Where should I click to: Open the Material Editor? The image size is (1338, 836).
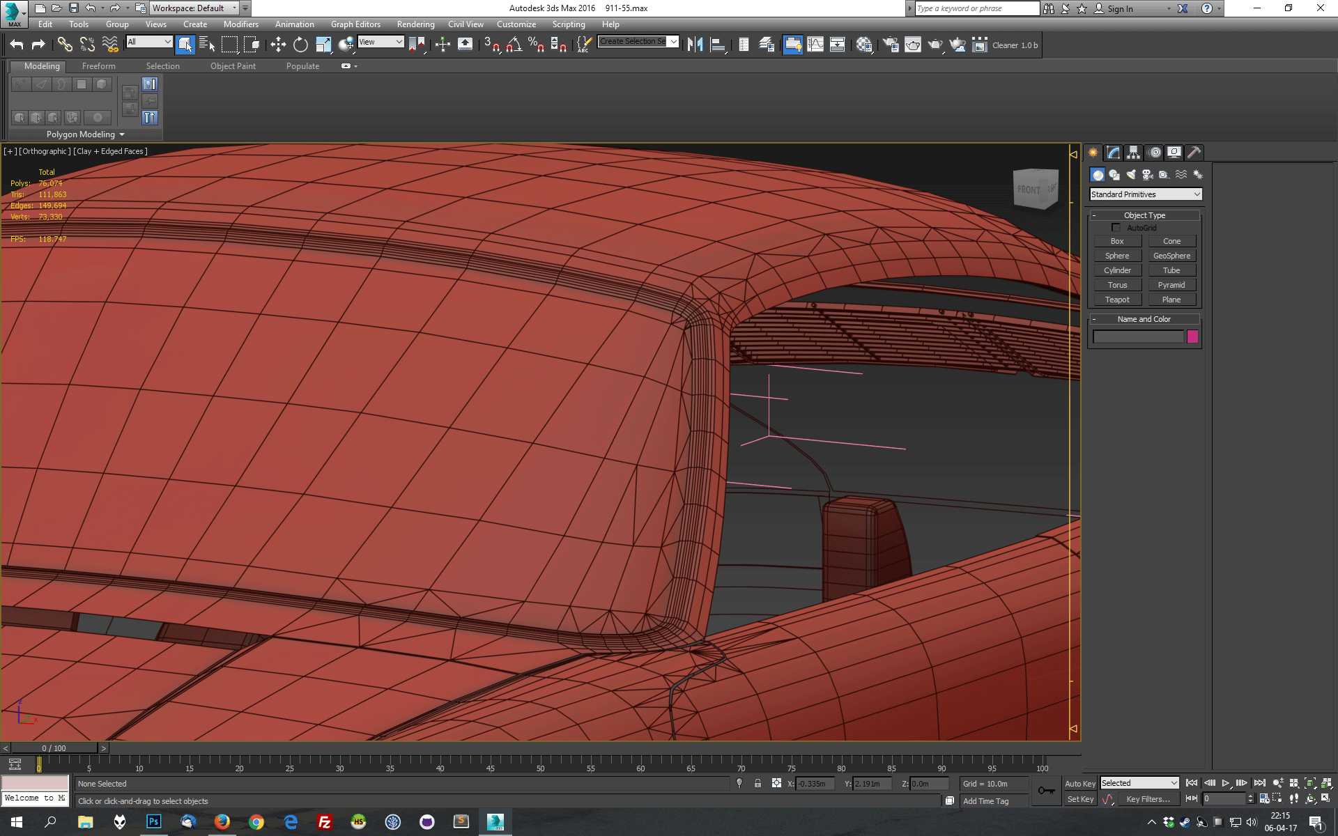coord(864,45)
